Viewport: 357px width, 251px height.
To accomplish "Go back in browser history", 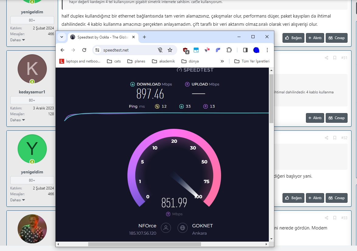I will click(x=62, y=50).
